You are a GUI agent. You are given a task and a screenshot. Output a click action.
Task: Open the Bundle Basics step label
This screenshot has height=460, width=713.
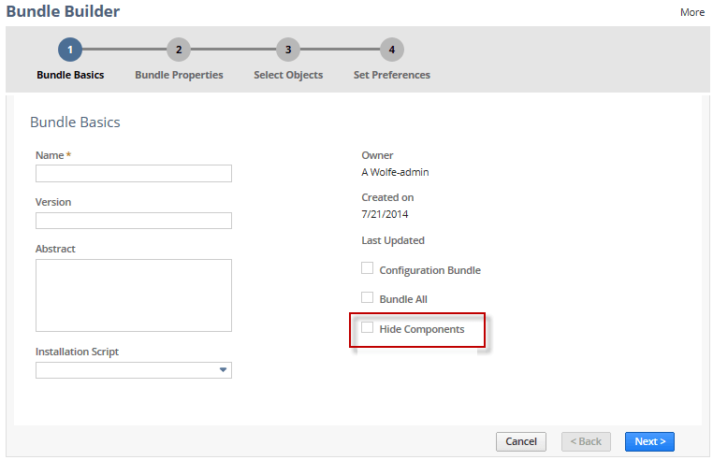coord(70,75)
